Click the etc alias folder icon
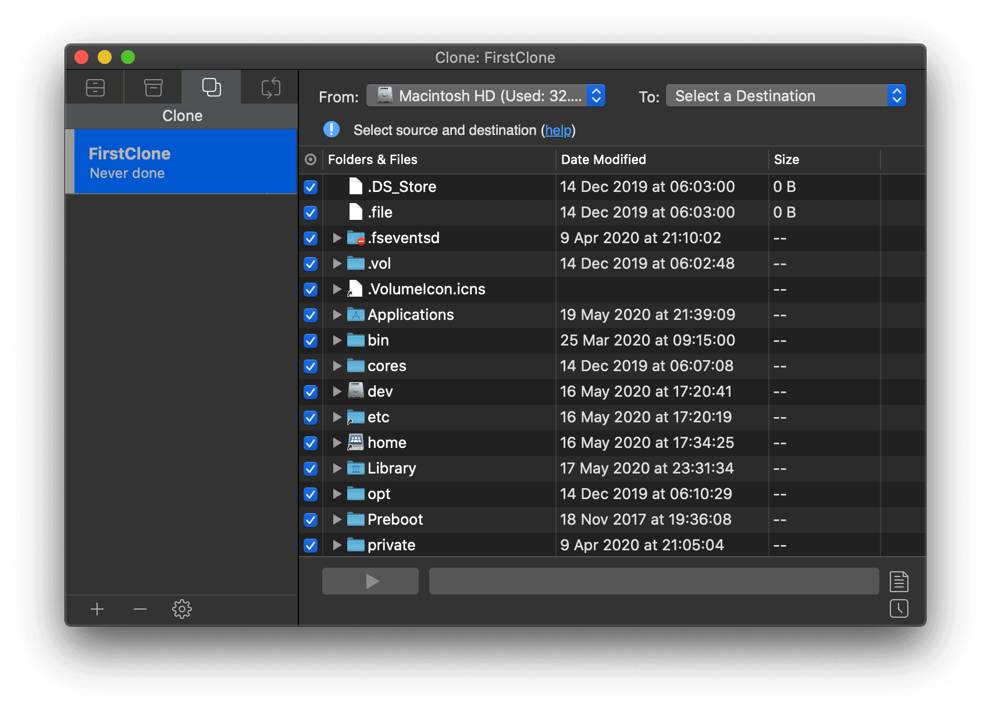 [x=355, y=417]
